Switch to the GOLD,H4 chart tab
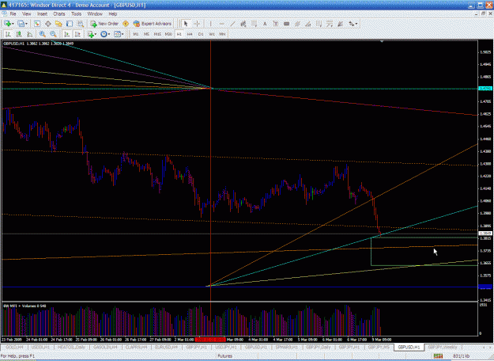The height and width of the screenshot is (361, 494). coord(14,347)
